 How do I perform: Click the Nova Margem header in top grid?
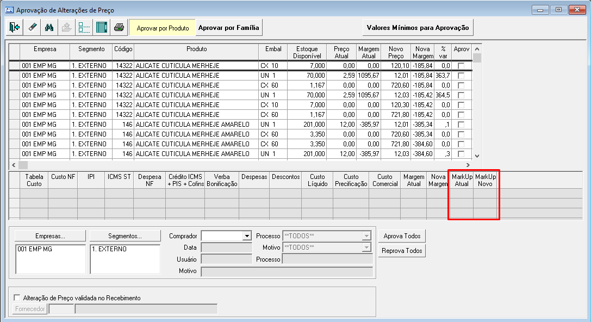coord(422,52)
